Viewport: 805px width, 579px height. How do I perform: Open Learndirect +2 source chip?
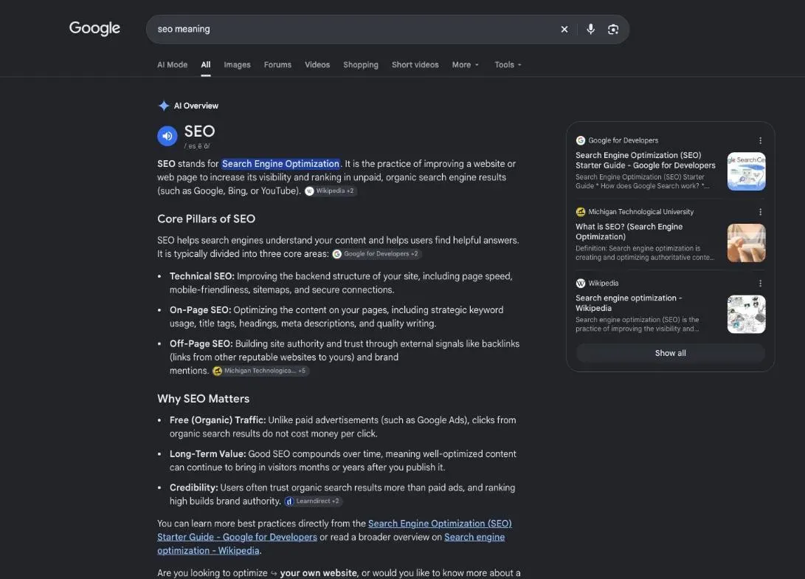click(x=313, y=501)
